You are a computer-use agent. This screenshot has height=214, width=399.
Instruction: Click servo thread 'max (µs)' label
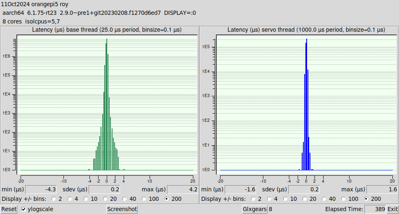click(353, 189)
